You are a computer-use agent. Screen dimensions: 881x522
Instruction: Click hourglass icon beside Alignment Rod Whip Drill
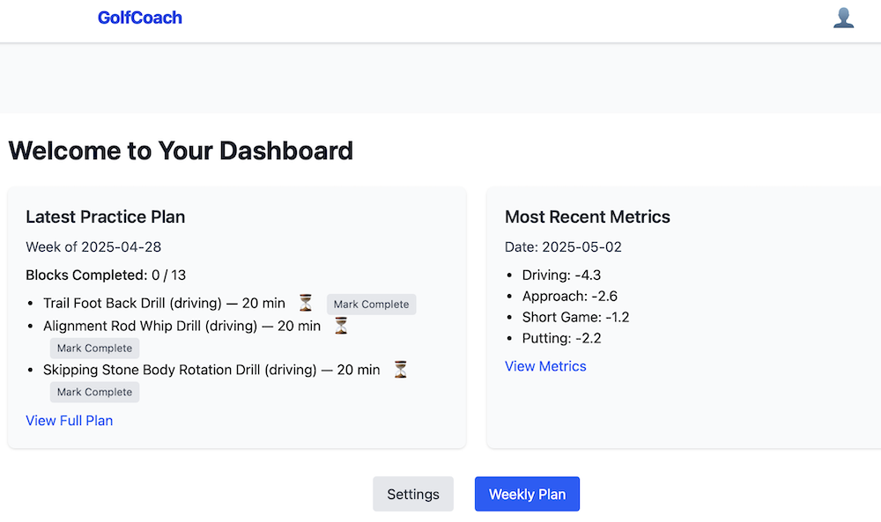[x=341, y=326]
